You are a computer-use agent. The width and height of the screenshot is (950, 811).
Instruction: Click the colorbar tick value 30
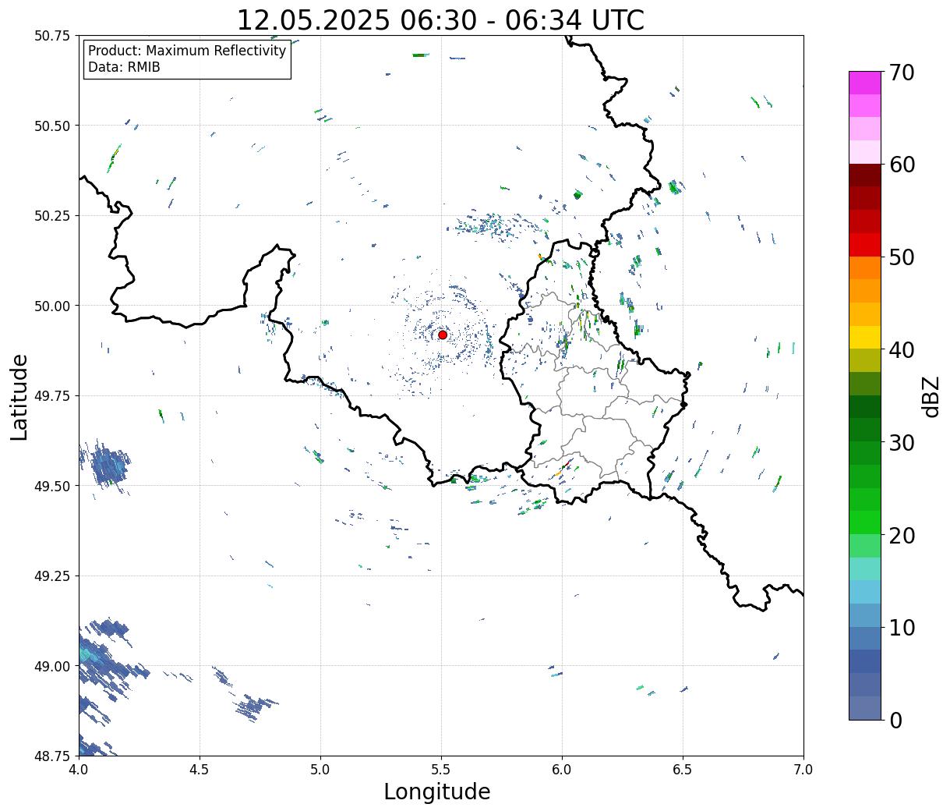pos(902,443)
